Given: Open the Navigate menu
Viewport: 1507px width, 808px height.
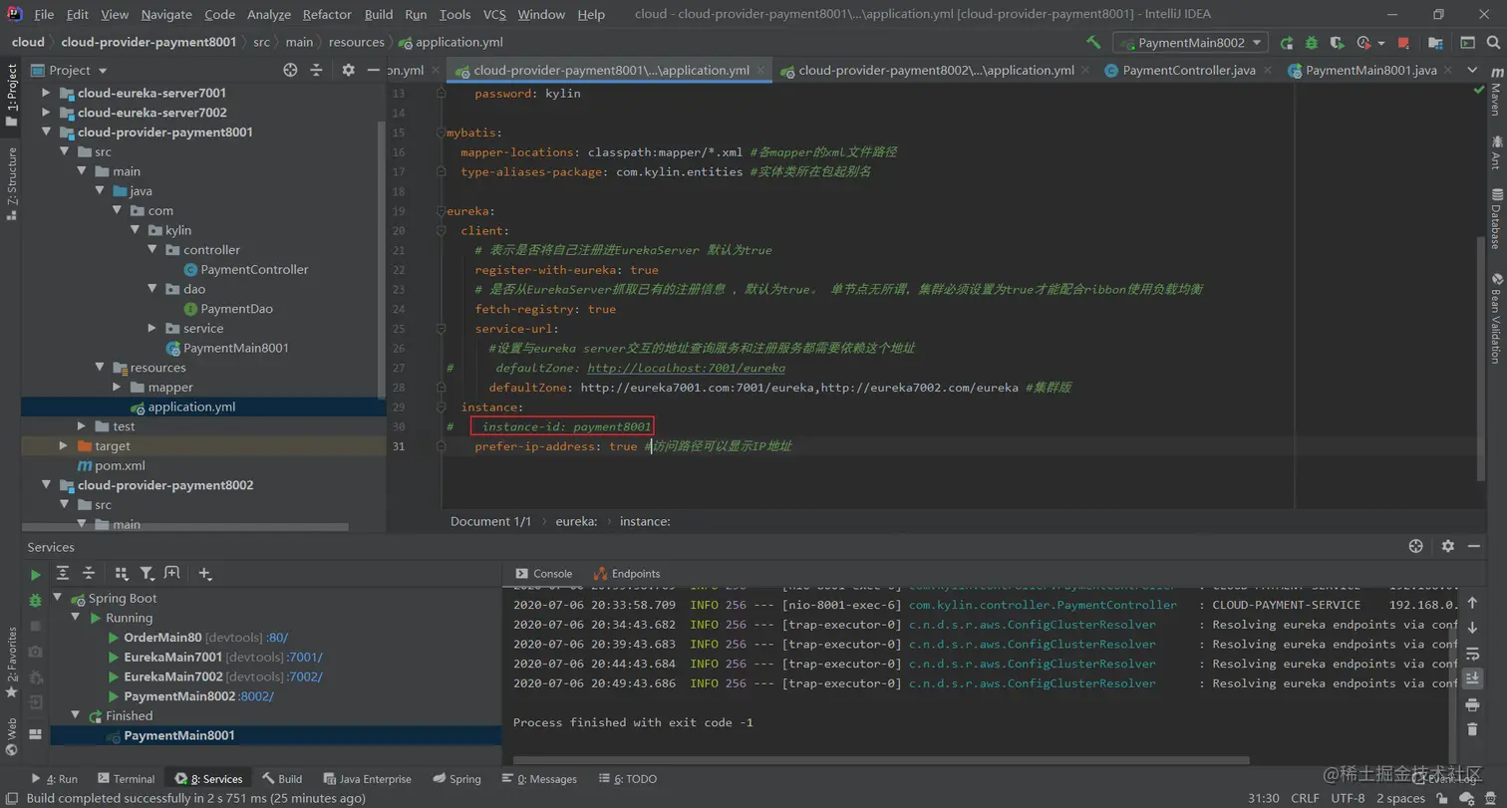Looking at the screenshot, I should point(166,14).
